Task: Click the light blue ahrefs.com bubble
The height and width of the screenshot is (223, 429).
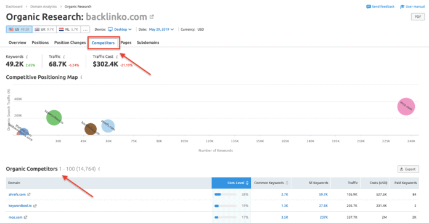Action: (x=108, y=126)
